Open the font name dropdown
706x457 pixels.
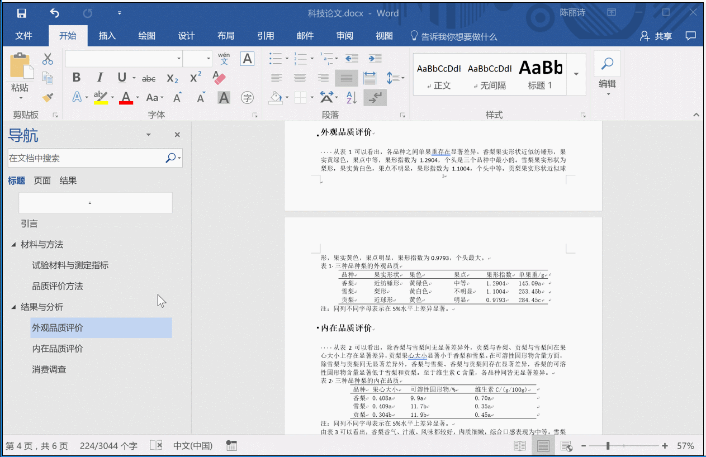pyautogui.click(x=179, y=59)
